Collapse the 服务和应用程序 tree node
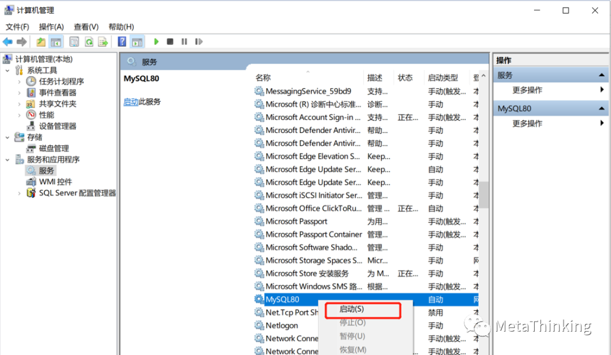The width and height of the screenshot is (611, 355). pos(7,159)
